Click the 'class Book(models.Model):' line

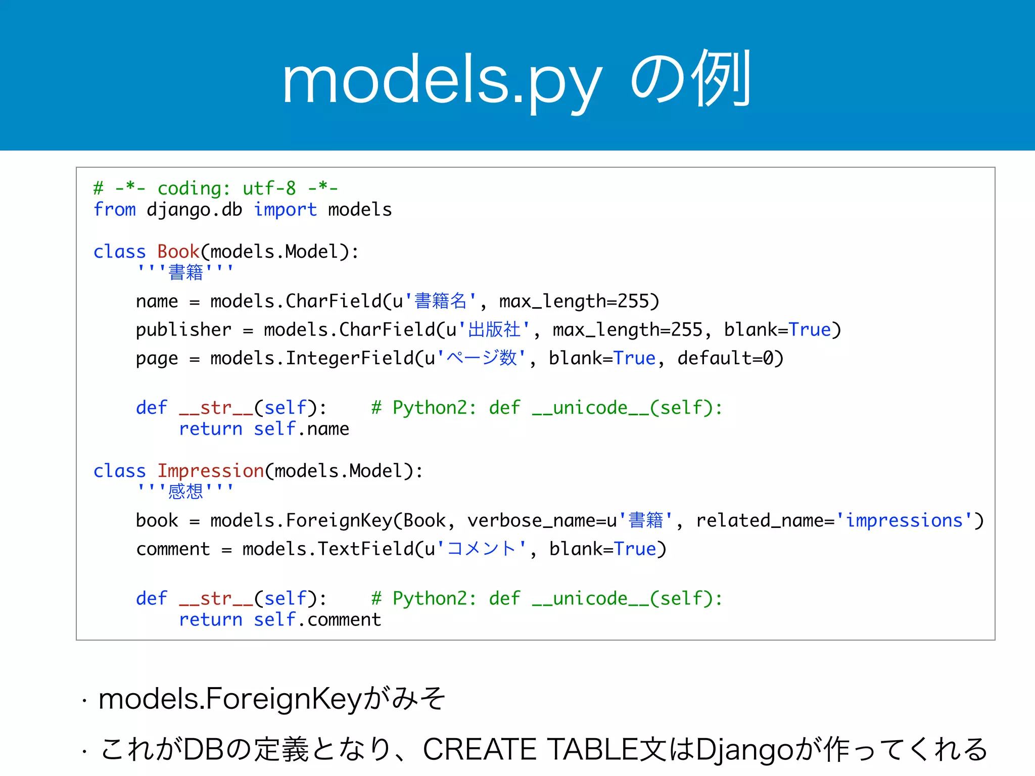(x=226, y=252)
